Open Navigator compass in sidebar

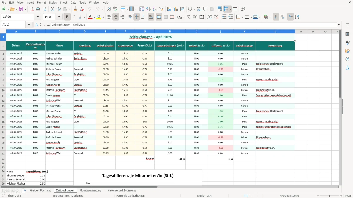tap(347, 59)
